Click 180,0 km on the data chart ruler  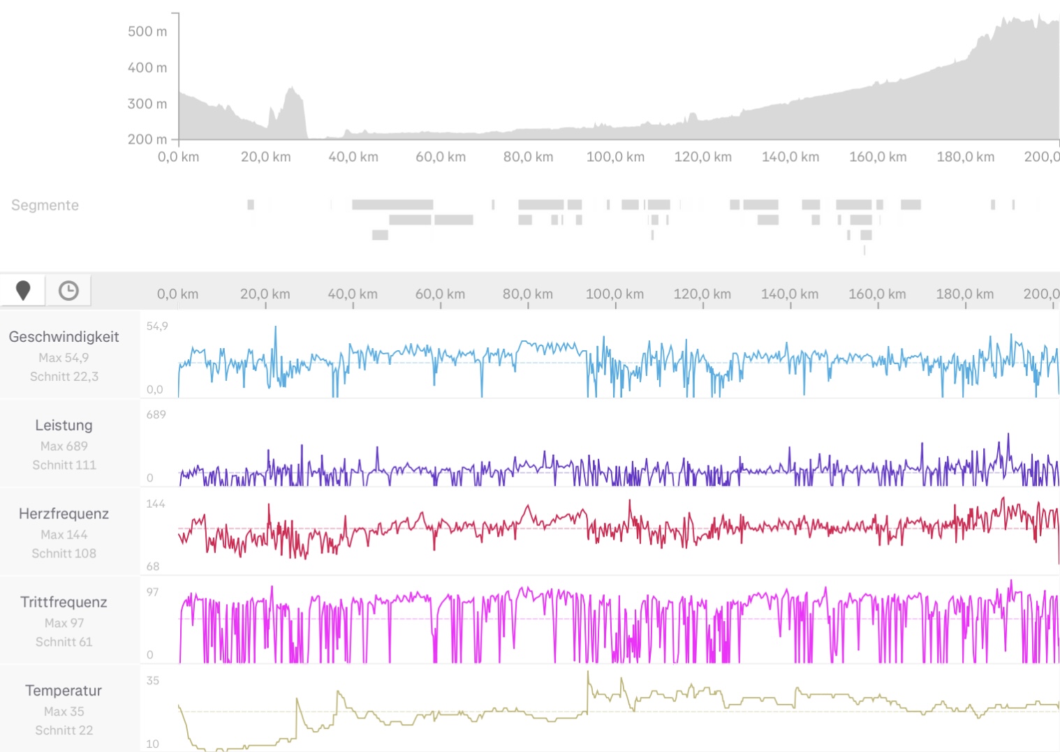[x=965, y=294]
